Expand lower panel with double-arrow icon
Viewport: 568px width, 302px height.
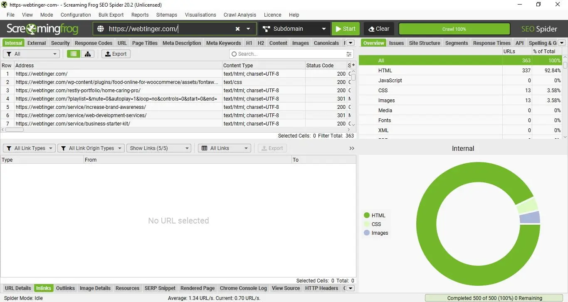click(x=352, y=148)
